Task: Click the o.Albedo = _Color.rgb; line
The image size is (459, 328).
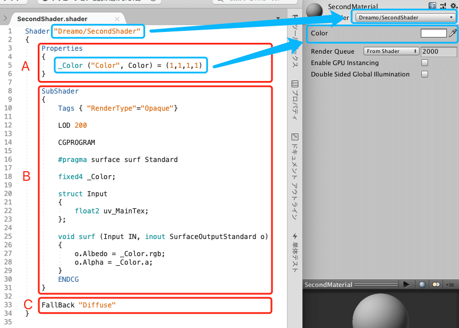Action: pos(119,253)
